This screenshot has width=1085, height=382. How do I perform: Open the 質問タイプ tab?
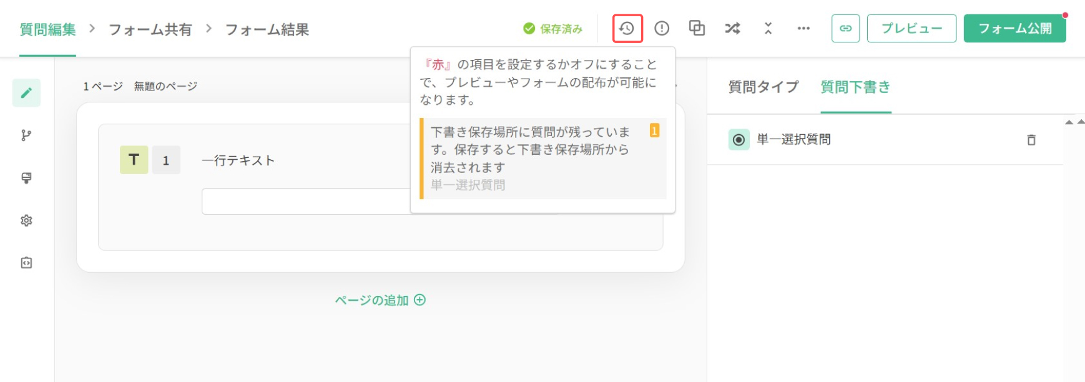point(763,87)
